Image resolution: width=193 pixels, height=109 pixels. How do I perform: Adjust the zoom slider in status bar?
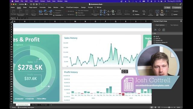tap(169, 107)
